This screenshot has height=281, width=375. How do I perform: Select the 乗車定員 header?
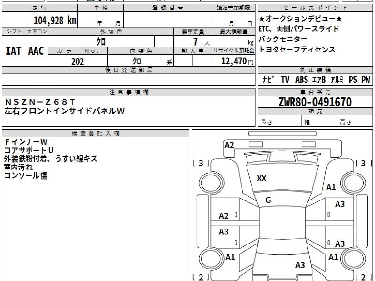coord(193,32)
